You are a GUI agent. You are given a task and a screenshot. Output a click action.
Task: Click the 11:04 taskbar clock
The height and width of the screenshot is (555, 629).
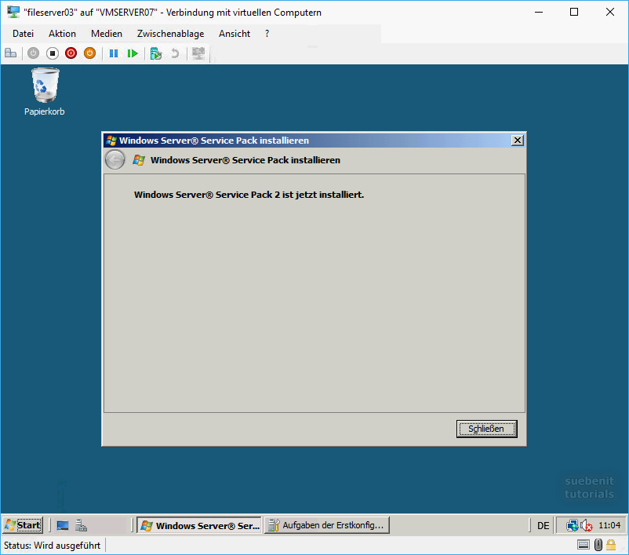tap(609, 525)
